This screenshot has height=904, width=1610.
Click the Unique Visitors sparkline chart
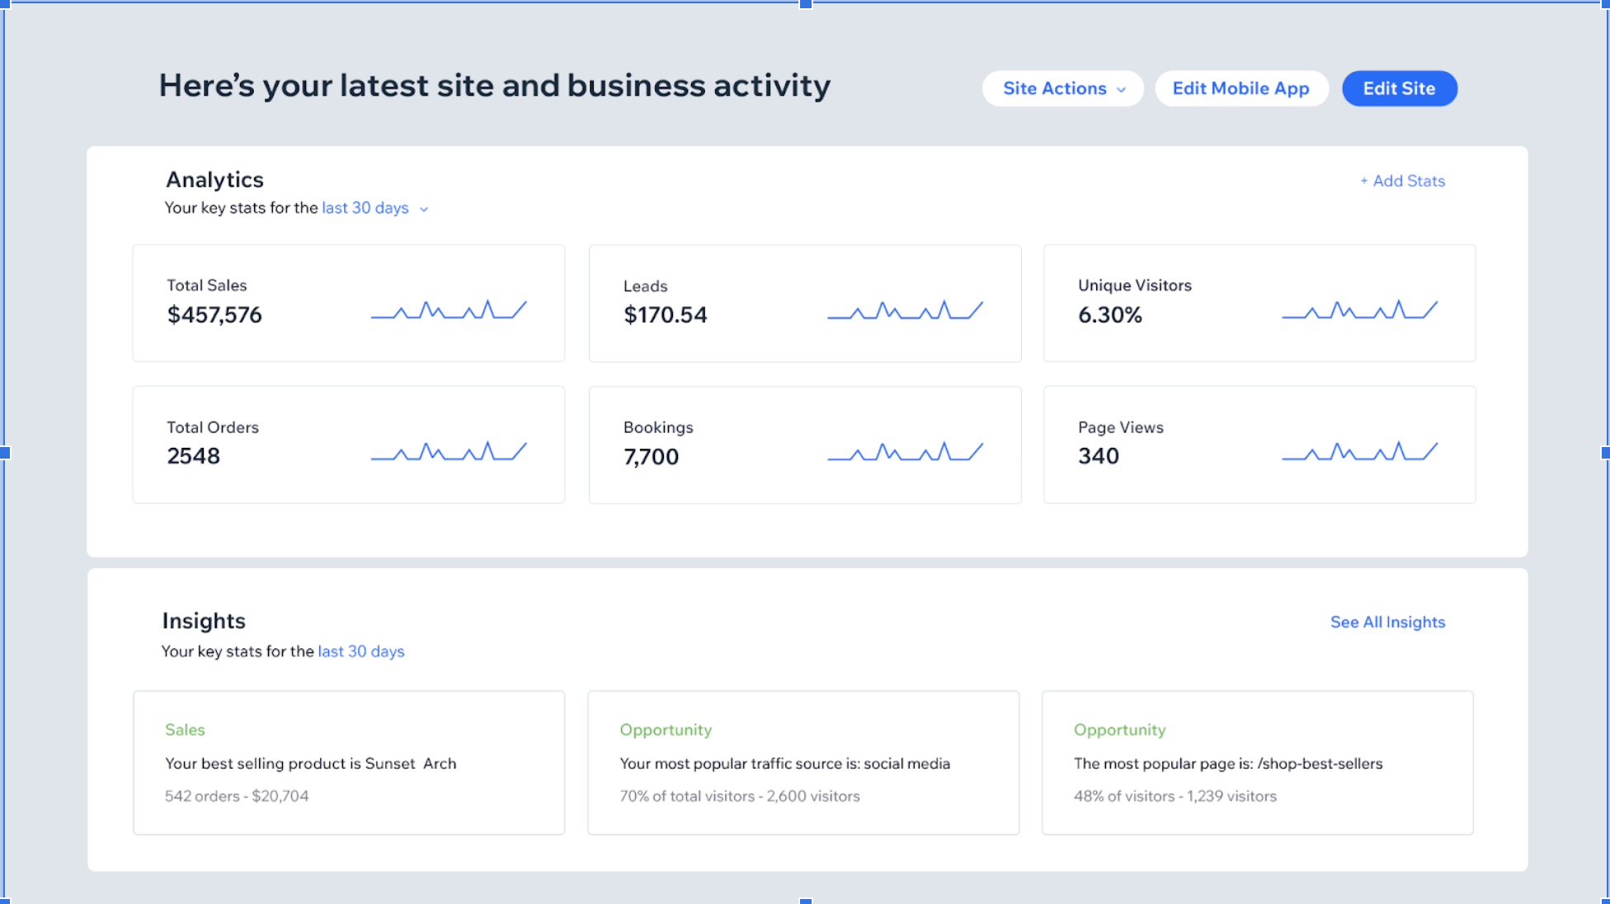click(x=1359, y=310)
